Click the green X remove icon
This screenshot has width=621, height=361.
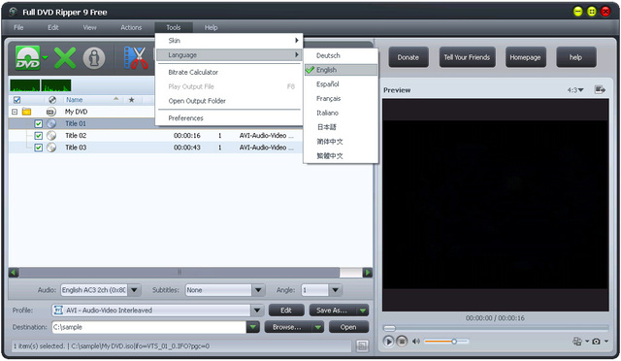click(x=65, y=58)
